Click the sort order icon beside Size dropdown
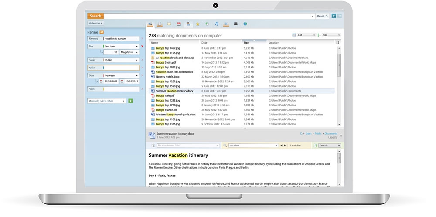The image size is (436, 217). [319, 35]
